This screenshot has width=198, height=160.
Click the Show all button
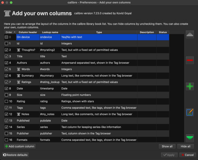coord(167,146)
